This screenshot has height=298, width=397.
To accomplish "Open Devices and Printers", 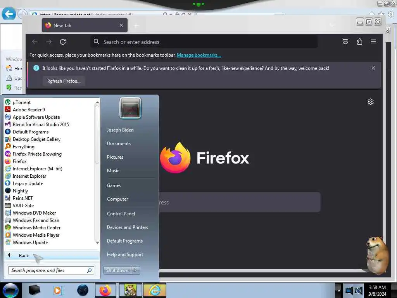I will pyautogui.click(x=127, y=227).
